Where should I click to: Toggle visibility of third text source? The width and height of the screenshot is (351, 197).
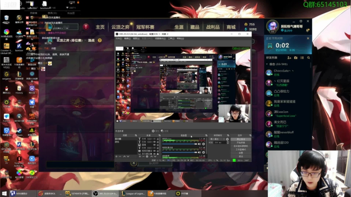(x=155, y=148)
